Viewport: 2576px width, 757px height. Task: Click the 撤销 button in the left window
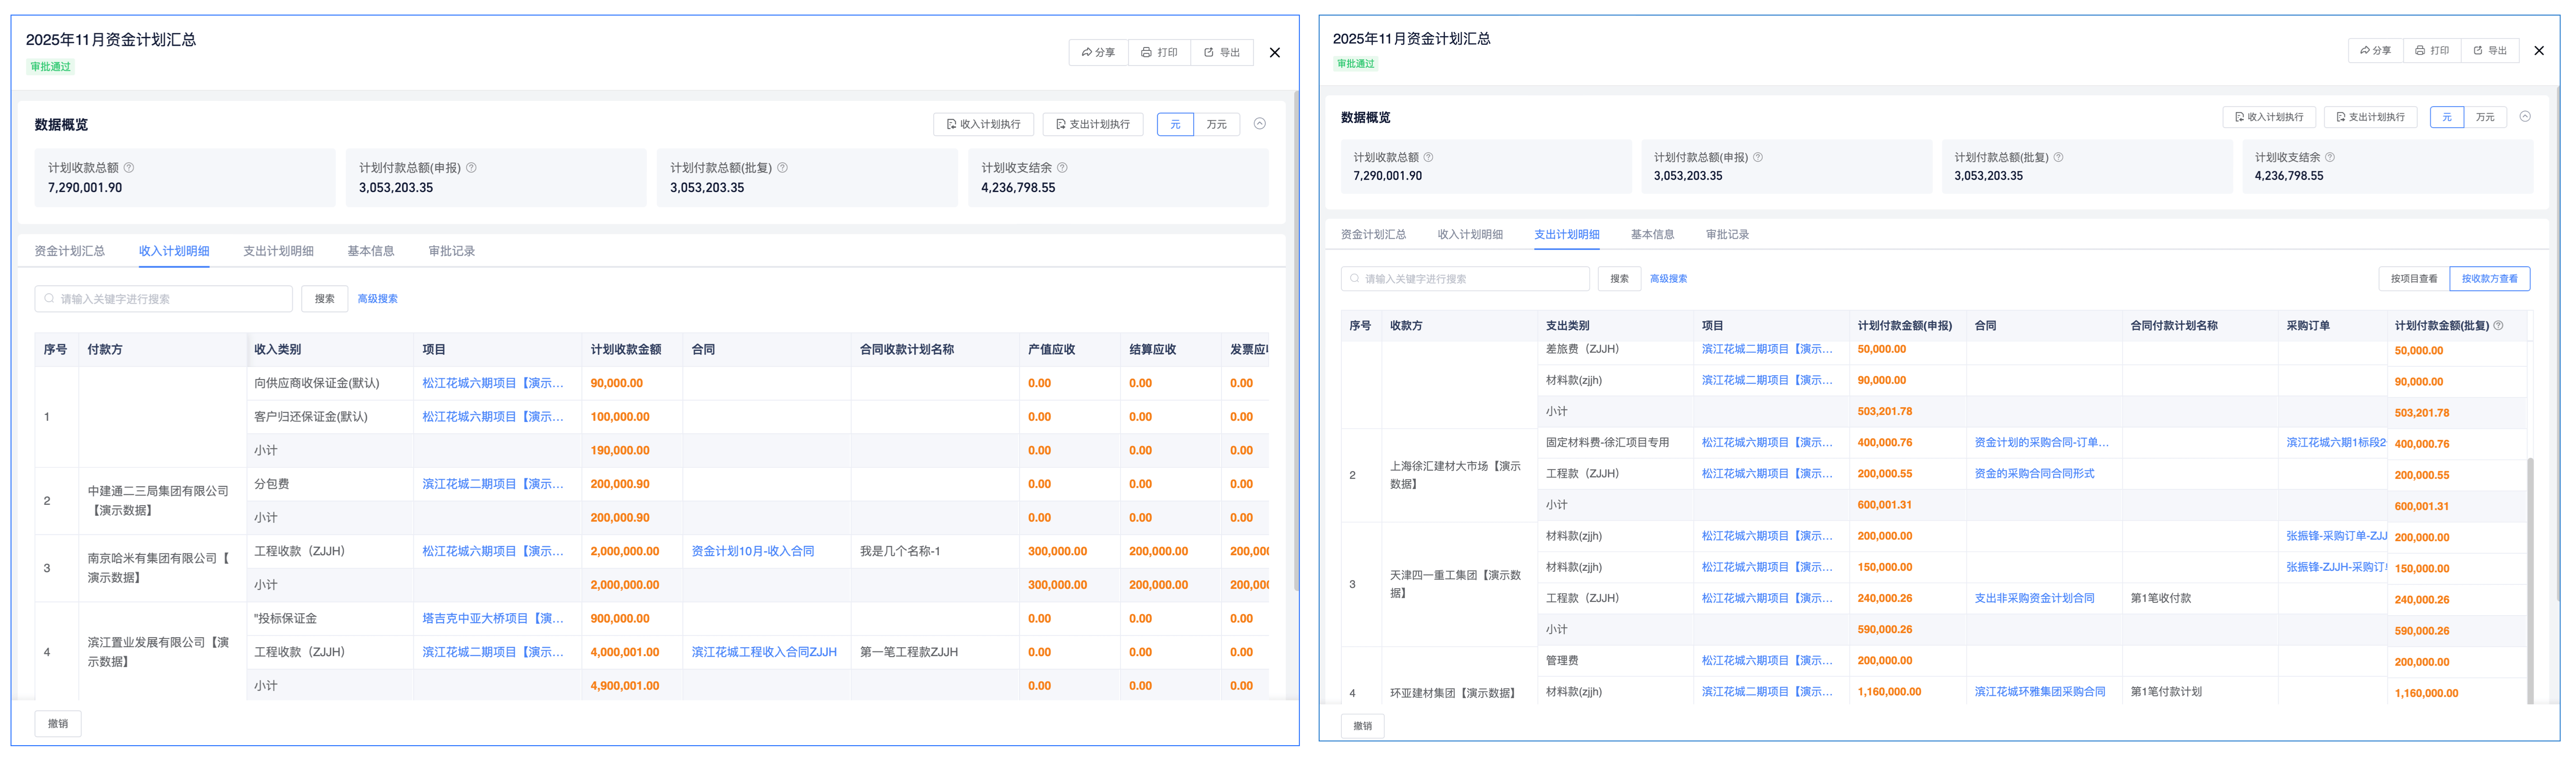[58, 724]
